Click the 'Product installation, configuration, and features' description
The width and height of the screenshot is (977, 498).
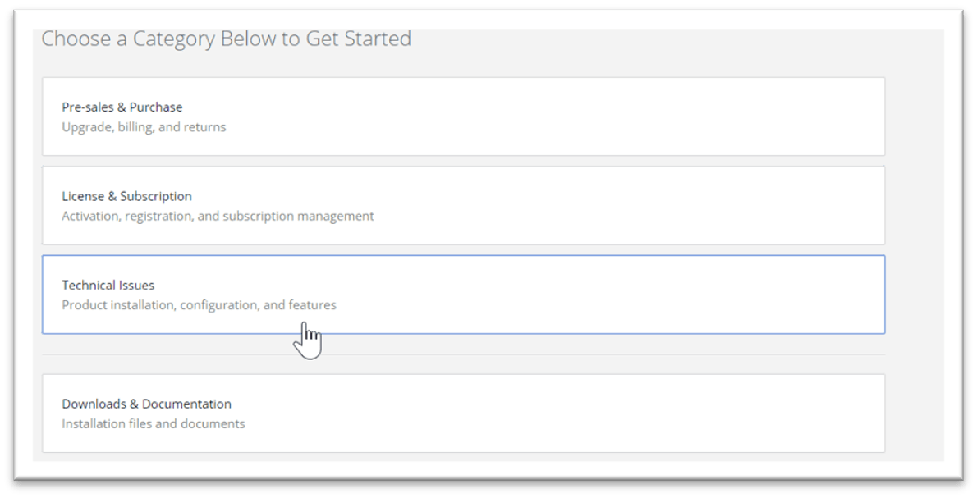pos(200,304)
